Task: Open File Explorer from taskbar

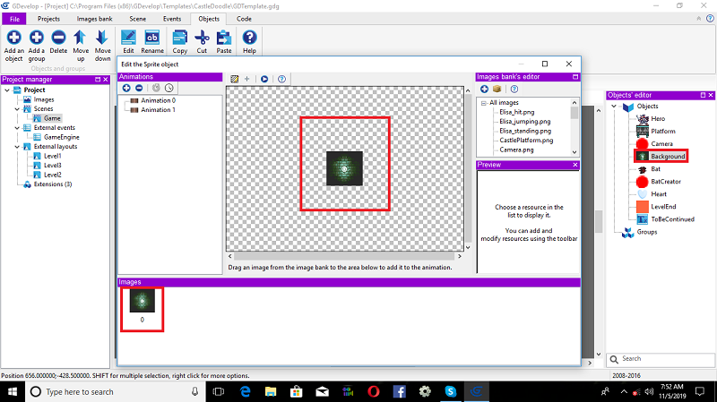Action: [271, 392]
